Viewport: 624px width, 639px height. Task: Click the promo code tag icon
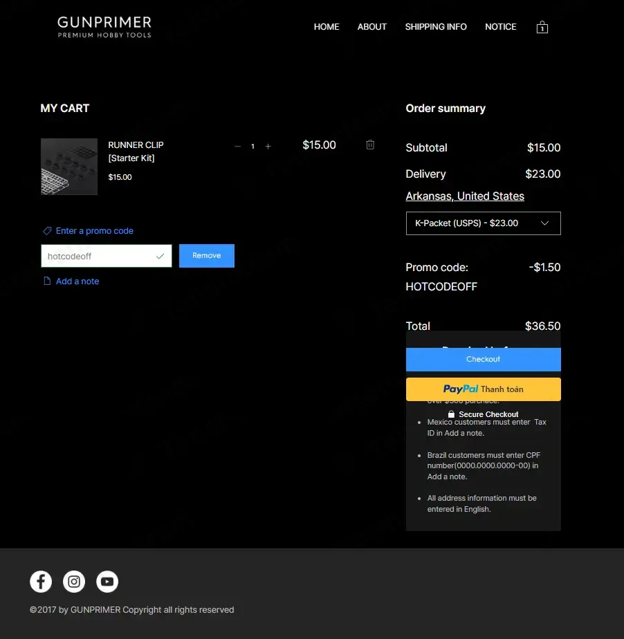[47, 231]
